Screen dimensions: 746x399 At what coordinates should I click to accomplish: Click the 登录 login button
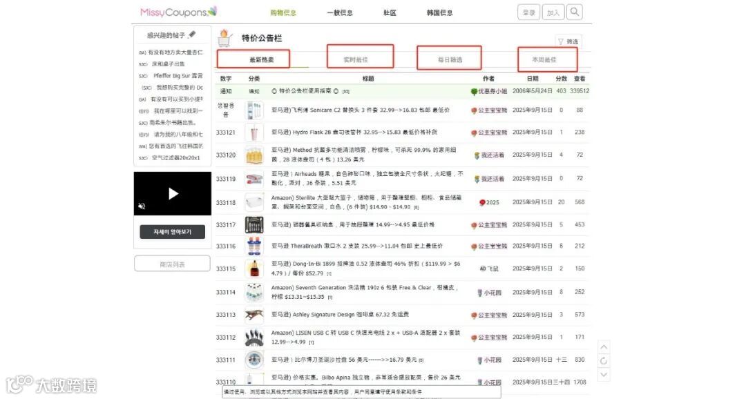tap(528, 12)
